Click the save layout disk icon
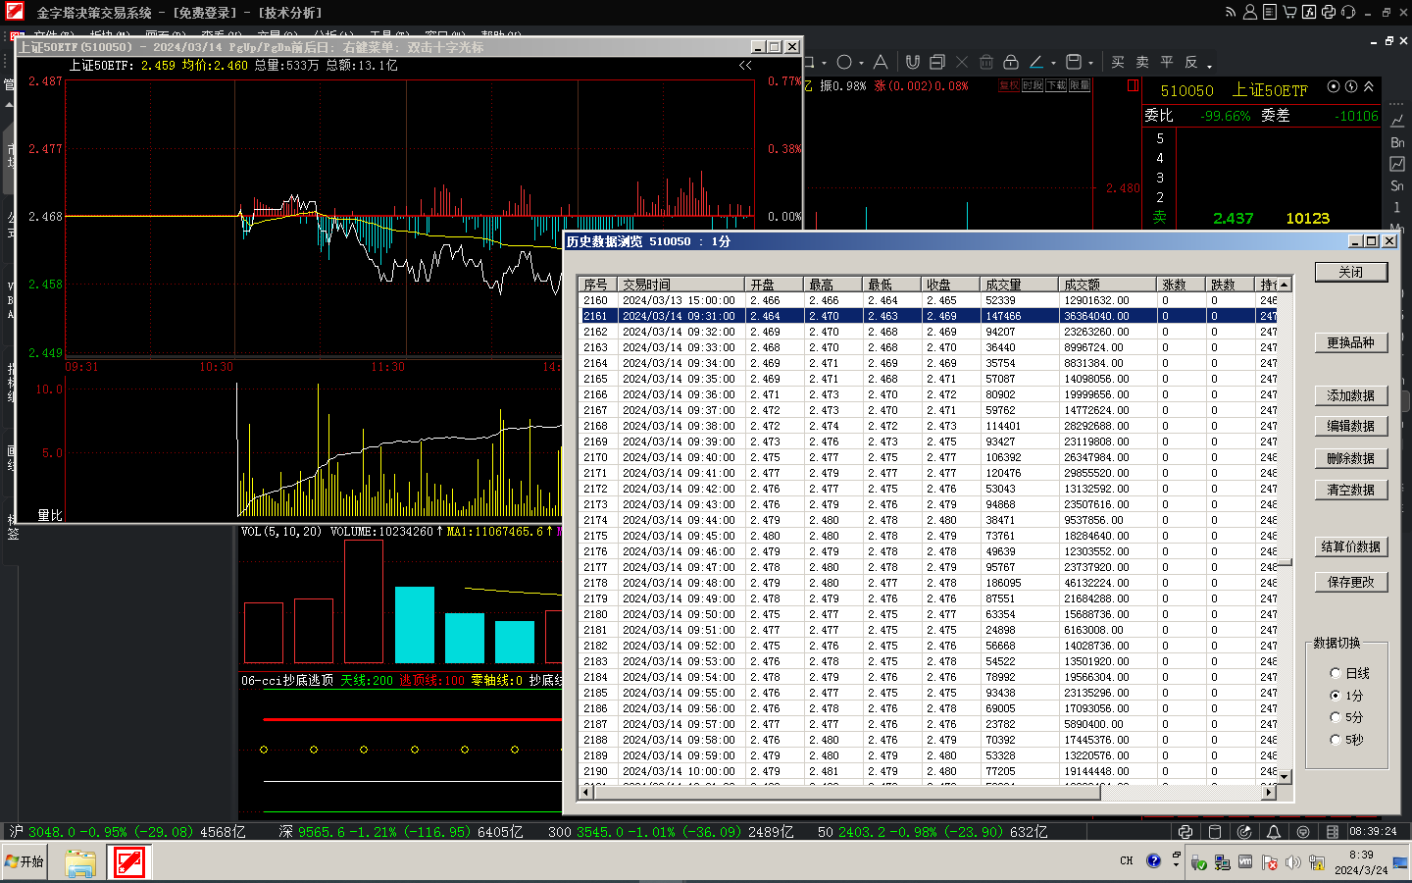The height and width of the screenshot is (883, 1412). [1074, 62]
